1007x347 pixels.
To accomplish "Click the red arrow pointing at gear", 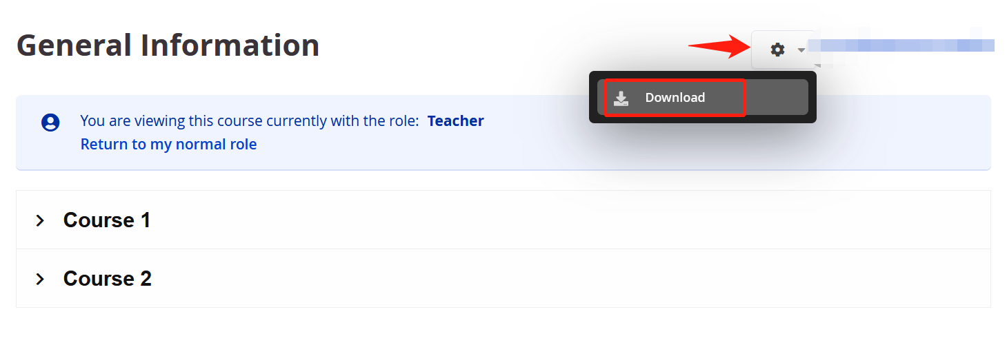I will (719, 47).
